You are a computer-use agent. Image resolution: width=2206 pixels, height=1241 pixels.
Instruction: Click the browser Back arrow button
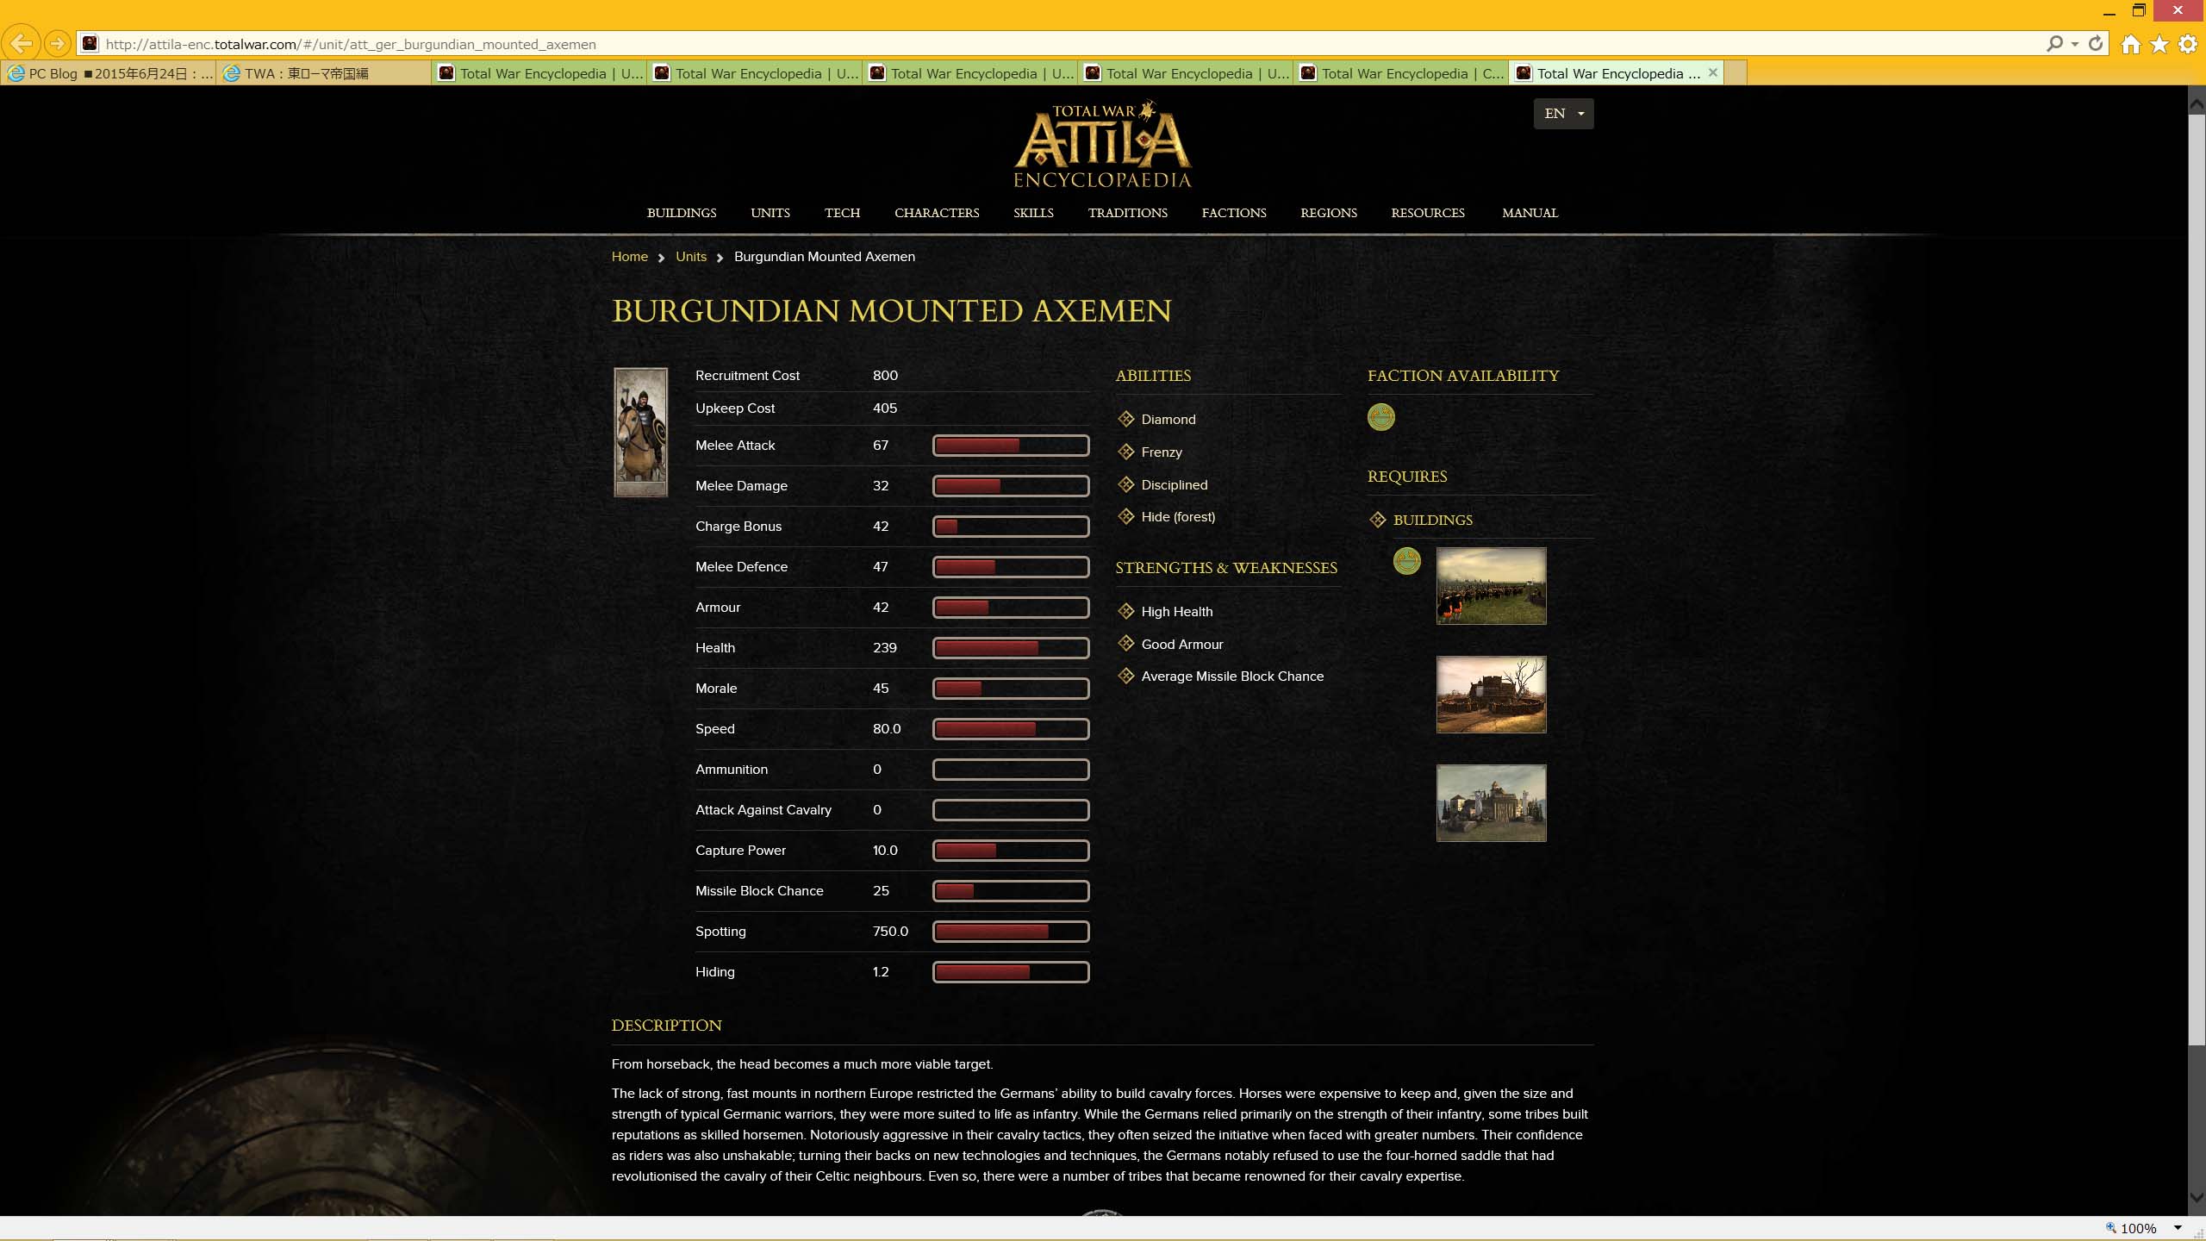tap(22, 43)
